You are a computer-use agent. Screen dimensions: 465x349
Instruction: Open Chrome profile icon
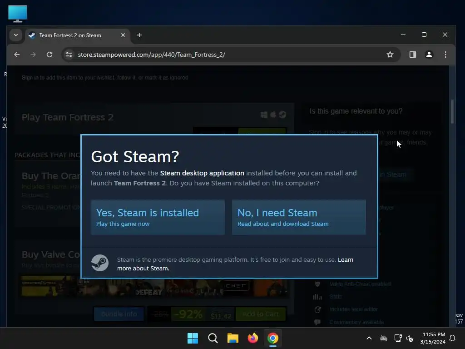(429, 55)
